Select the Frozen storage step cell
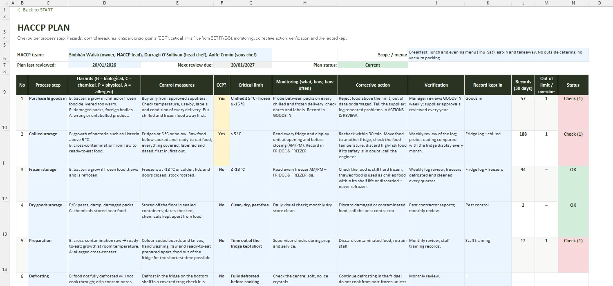The image size is (613, 286). [x=48, y=184]
